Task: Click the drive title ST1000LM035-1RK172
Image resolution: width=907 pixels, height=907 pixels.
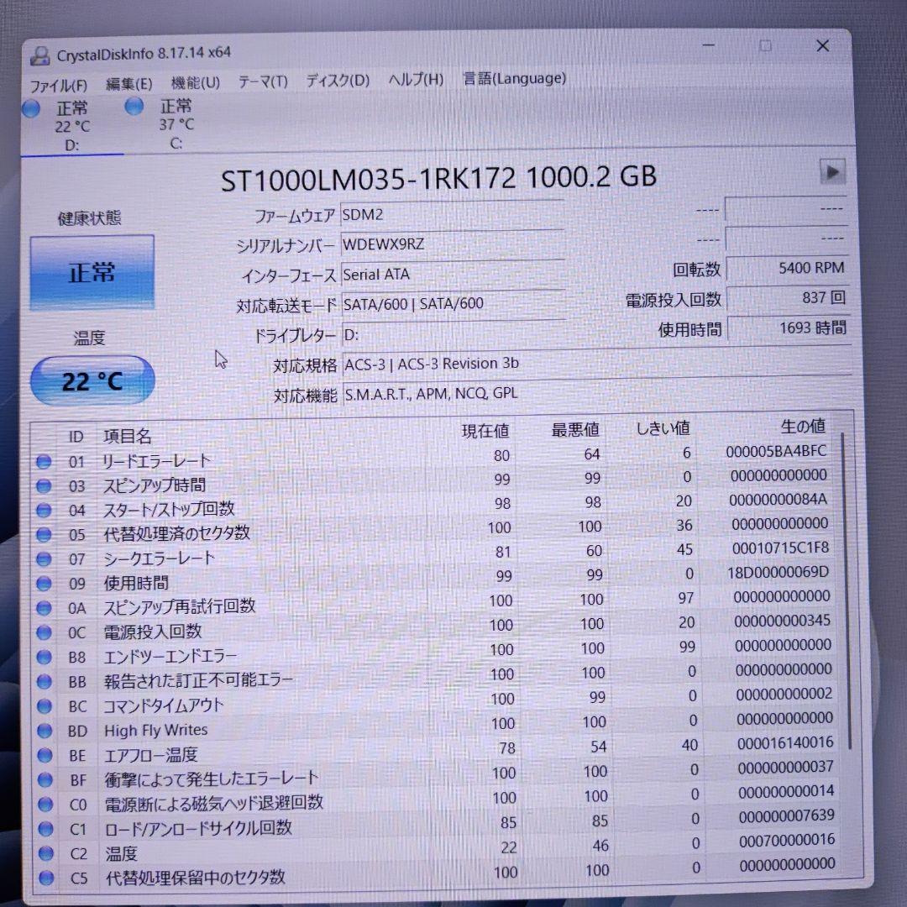Action: (x=437, y=177)
